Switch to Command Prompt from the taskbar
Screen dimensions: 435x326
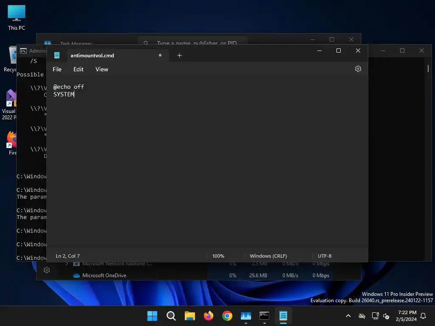[264, 316]
